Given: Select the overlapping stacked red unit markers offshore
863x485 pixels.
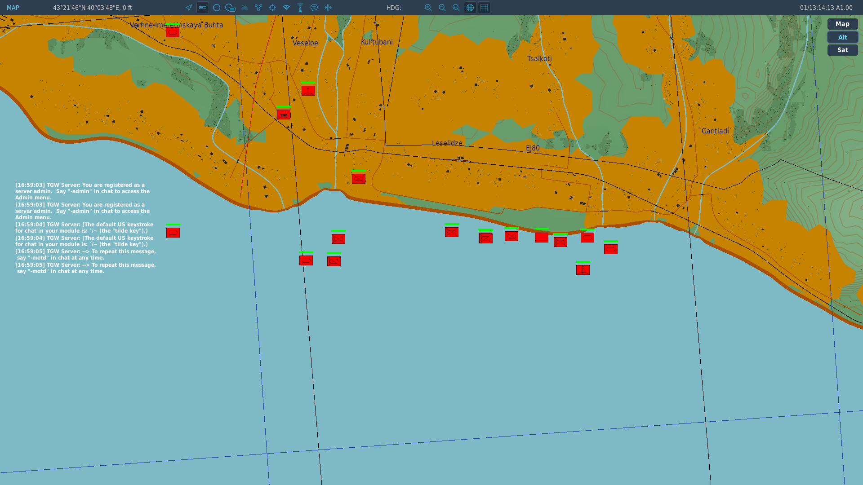Looking at the screenshot, I should (x=485, y=238).
